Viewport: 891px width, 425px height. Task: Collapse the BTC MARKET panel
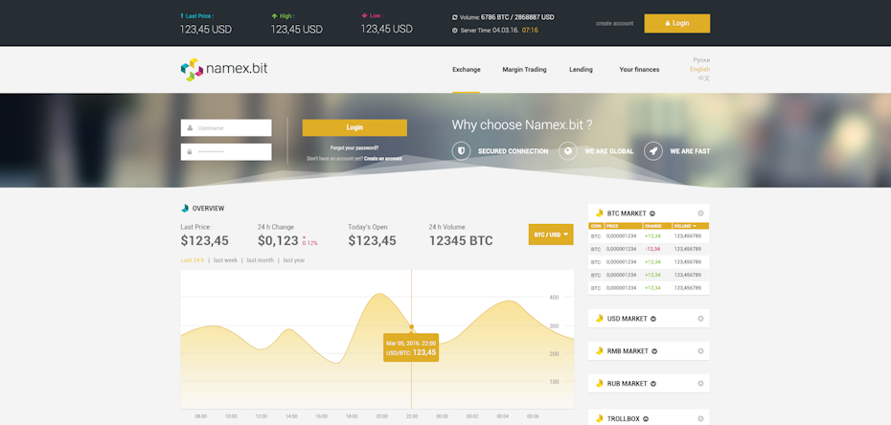(x=652, y=213)
